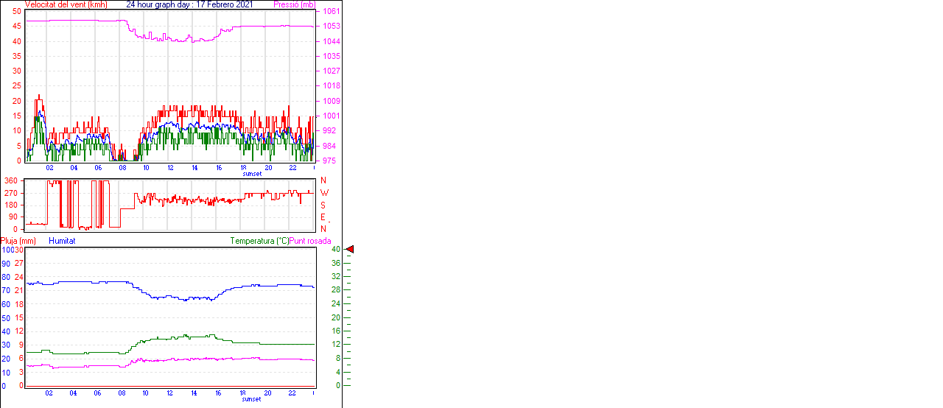Click the sunset marker below the bottom graph
Screen dimensions: 943x408
click(251, 399)
